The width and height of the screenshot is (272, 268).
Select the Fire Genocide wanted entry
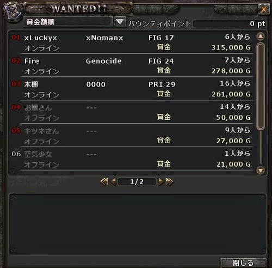tap(132, 66)
